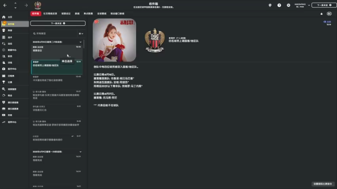Click the eye icon at message top right
The width and height of the screenshot is (337, 189).
[x=325, y=22]
